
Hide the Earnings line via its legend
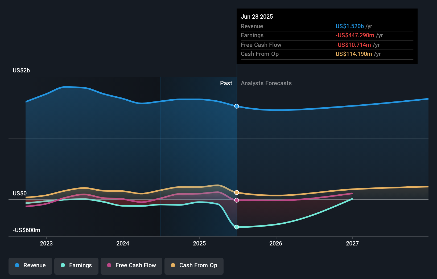(76, 266)
